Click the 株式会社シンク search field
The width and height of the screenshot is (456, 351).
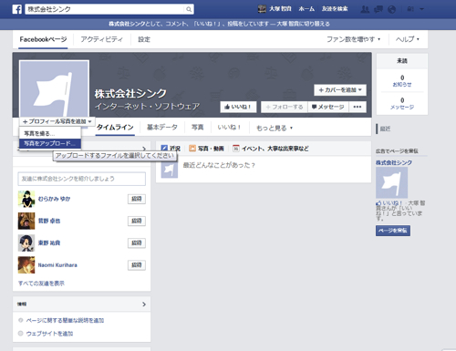[x=105, y=9]
